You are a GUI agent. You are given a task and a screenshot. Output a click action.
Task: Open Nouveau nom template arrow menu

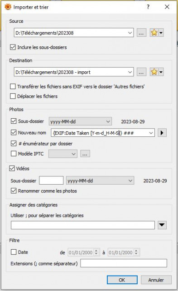(x=162, y=133)
